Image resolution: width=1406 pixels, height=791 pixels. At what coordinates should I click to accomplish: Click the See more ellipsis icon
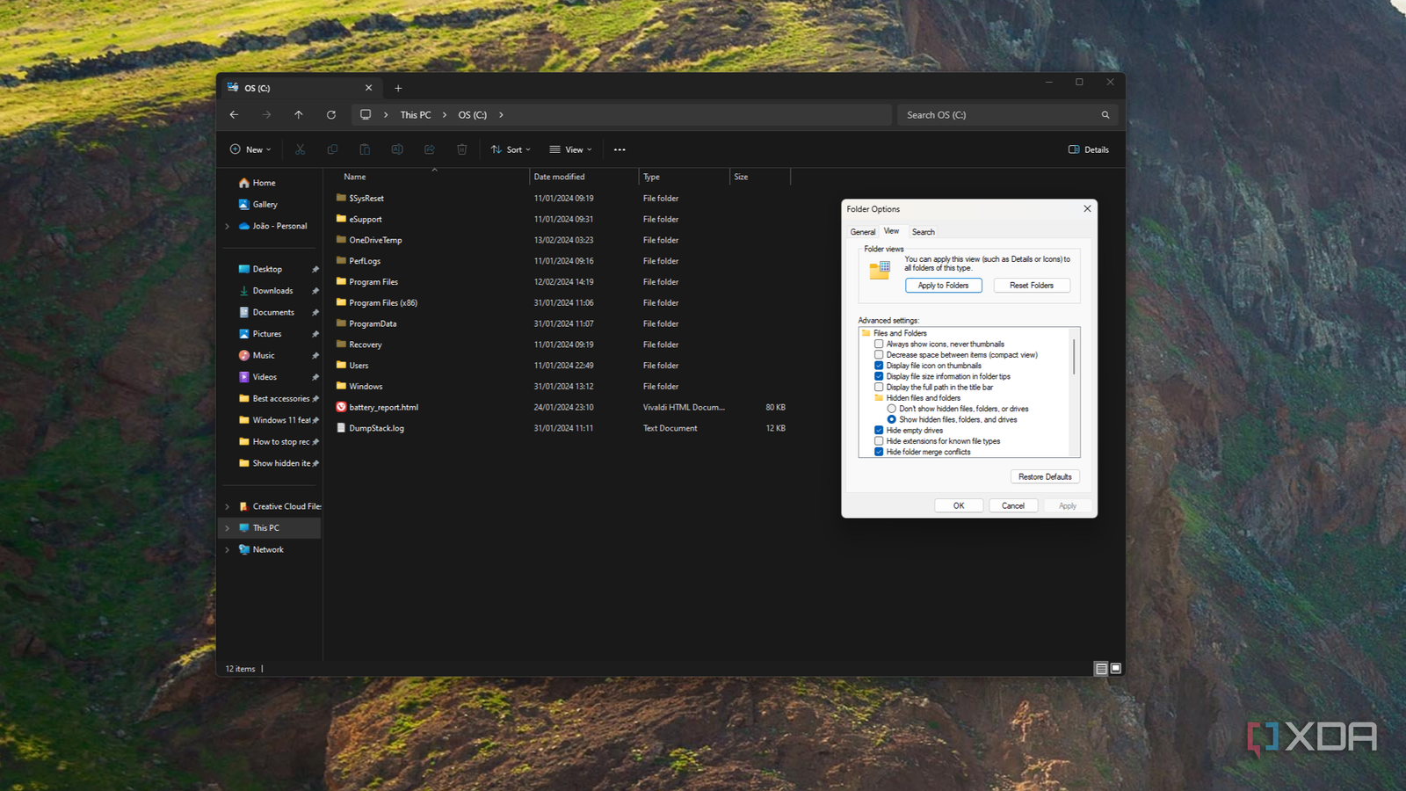coord(619,149)
